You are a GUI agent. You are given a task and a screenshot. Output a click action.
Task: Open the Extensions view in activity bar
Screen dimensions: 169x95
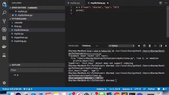click(x=4, y=38)
